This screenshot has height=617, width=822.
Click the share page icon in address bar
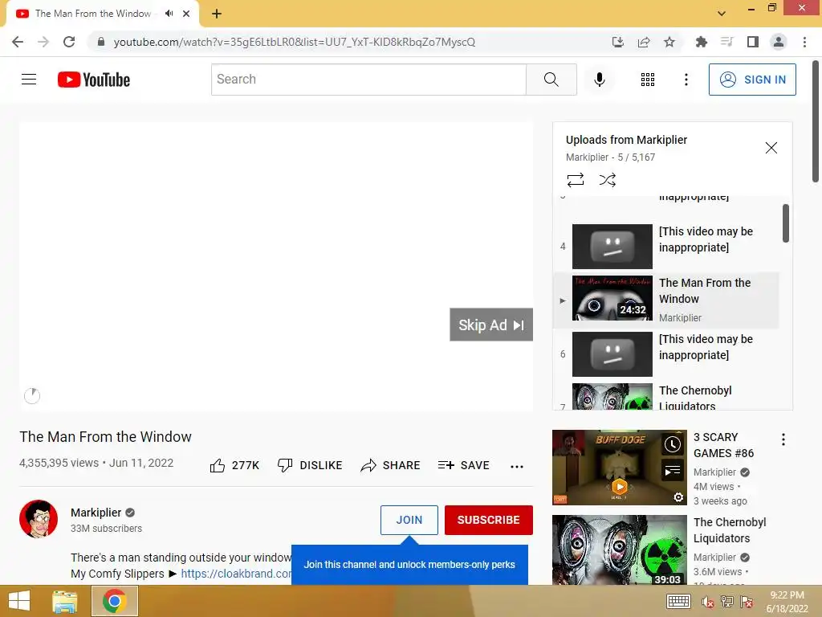(644, 42)
